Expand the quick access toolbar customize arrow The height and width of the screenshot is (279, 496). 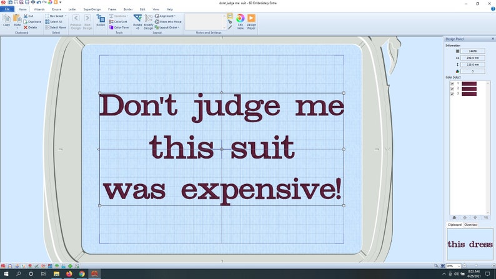[61, 2]
